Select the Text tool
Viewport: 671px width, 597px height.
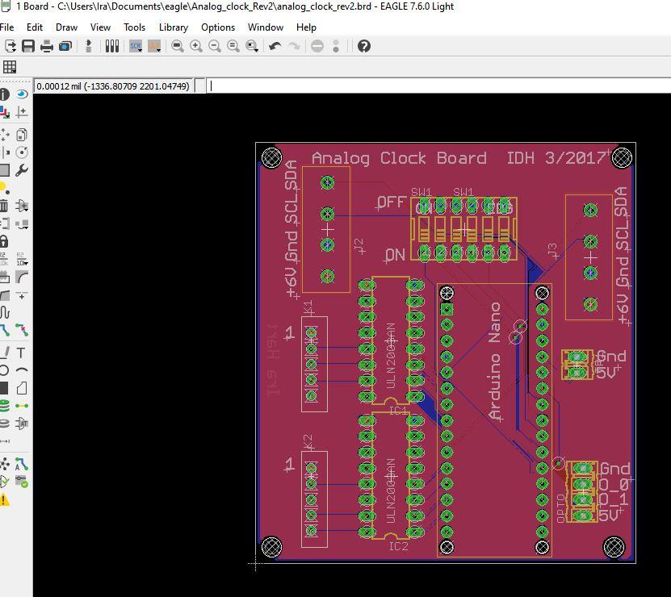[22, 353]
